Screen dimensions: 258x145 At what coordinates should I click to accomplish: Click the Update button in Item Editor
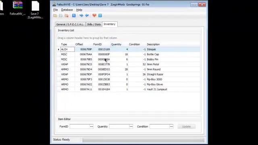coord(186,126)
